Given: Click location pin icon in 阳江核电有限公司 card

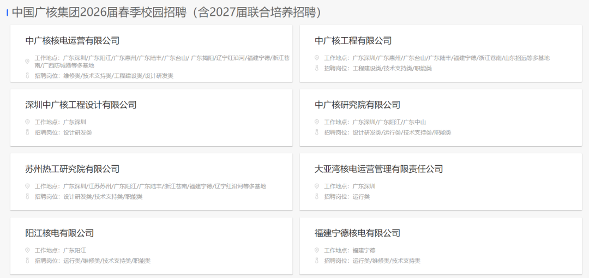Looking at the screenshot, I should (27, 251).
